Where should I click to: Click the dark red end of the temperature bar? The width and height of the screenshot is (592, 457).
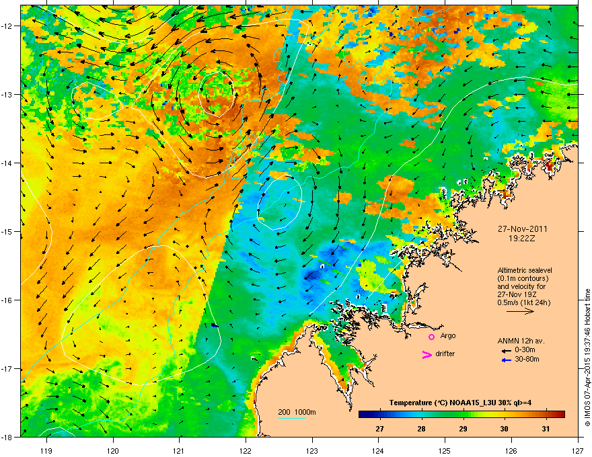[560, 415]
